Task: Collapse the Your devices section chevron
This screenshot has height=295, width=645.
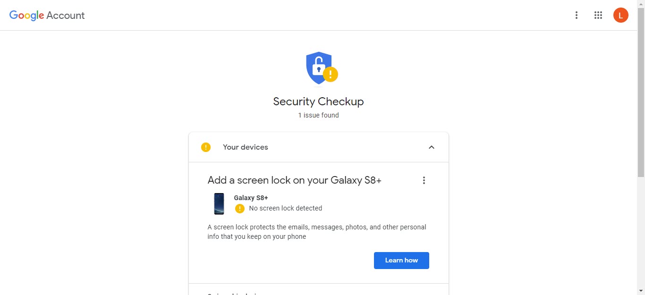Action: click(x=431, y=147)
